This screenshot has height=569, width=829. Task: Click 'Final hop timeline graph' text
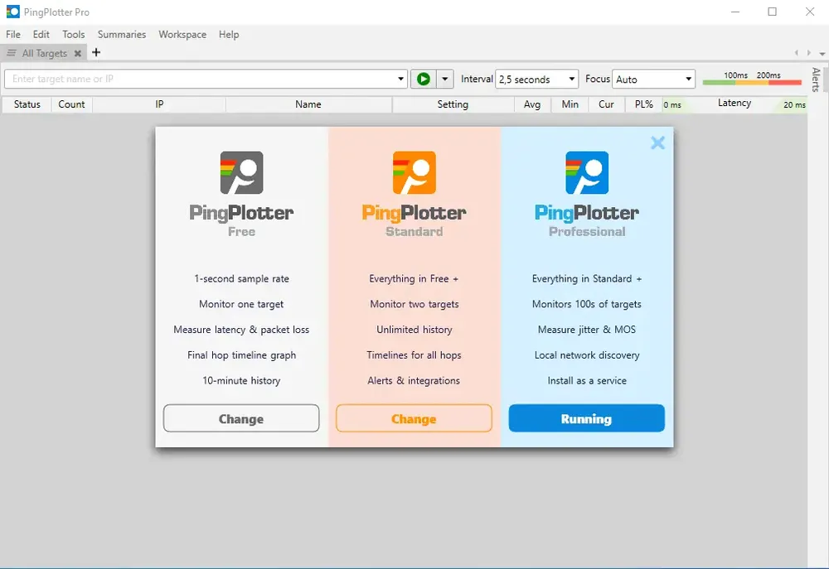[x=241, y=355]
